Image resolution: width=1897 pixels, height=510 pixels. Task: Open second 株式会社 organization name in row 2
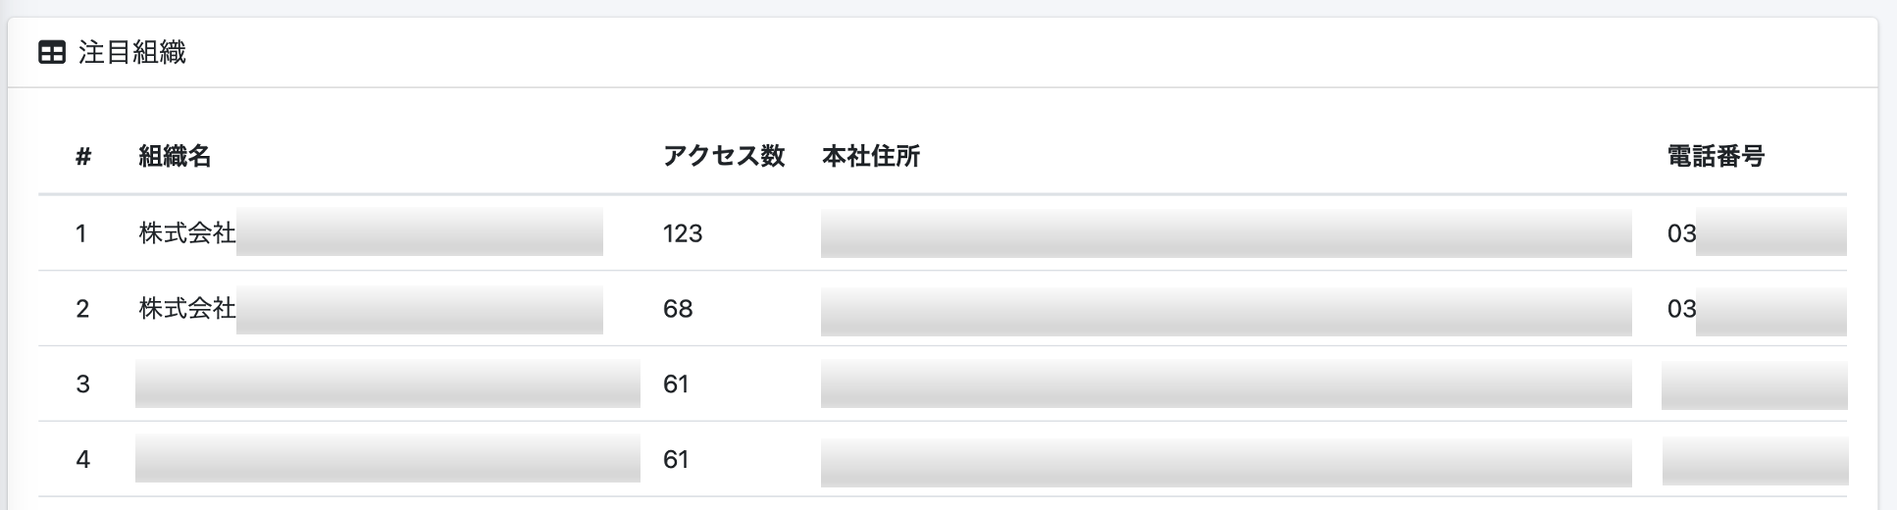click(x=371, y=308)
